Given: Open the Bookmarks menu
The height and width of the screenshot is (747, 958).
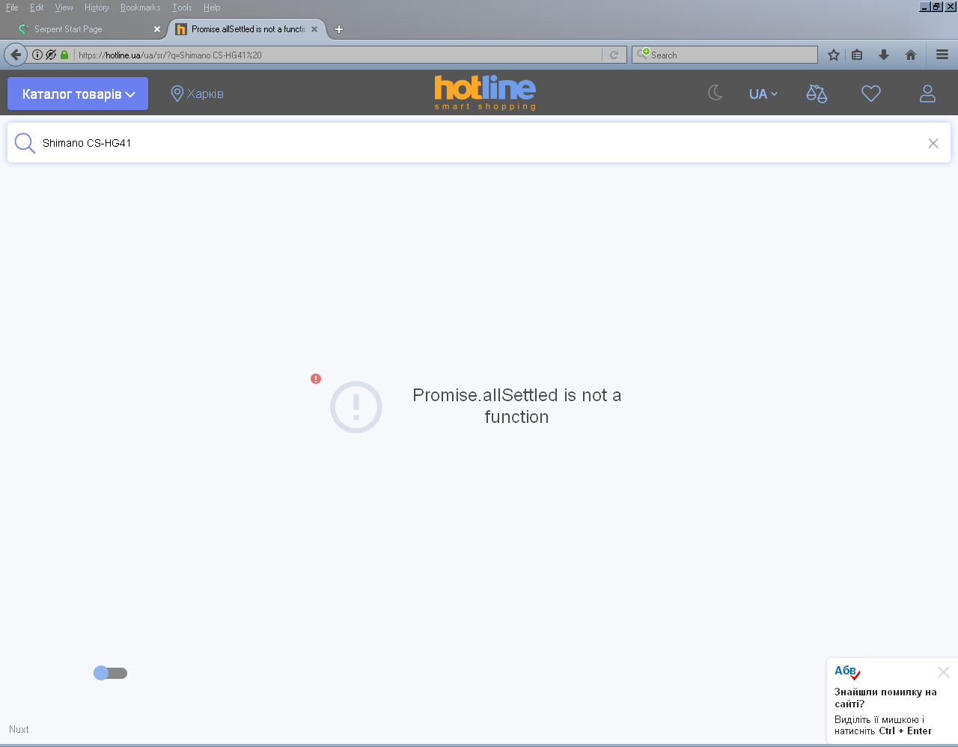Looking at the screenshot, I should [x=140, y=7].
